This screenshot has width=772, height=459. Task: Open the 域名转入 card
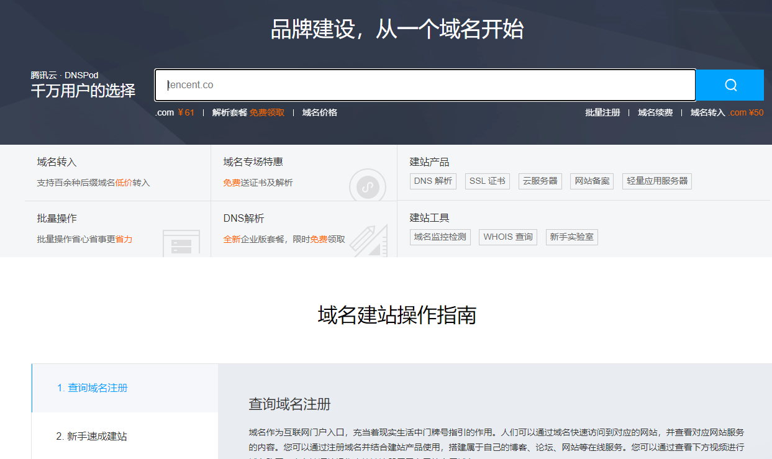point(118,173)
